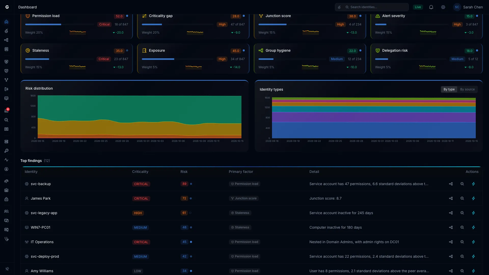
Task: Toggle the Live status indicator
Action: [418, 7]
